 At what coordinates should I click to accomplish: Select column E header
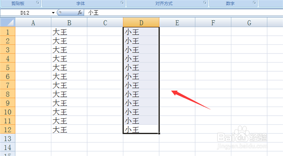(x=177, y=23)
